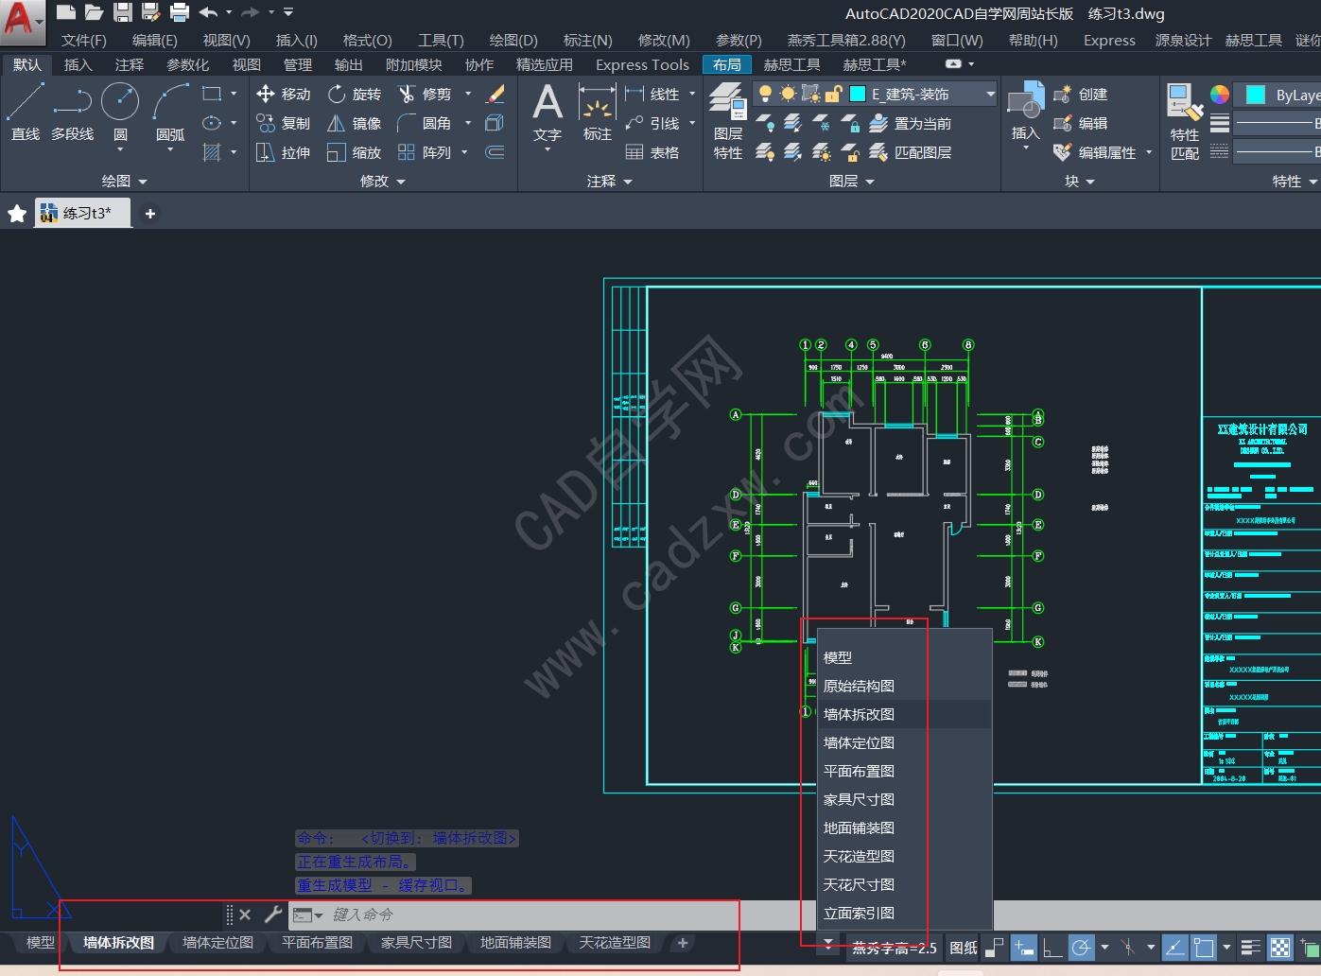Image resolution: width=1321 pixels, height=976 pixels.
Task: Select the Line (直线) tool
Action: [26, 112]
